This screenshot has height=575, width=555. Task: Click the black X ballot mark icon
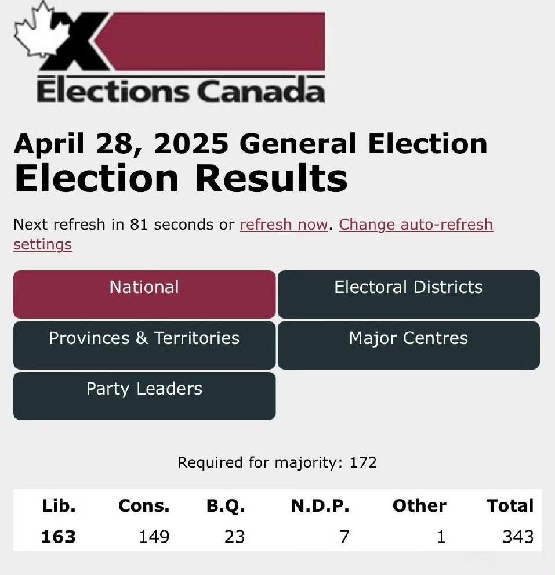pyautogui.click(x=73, y=41)
